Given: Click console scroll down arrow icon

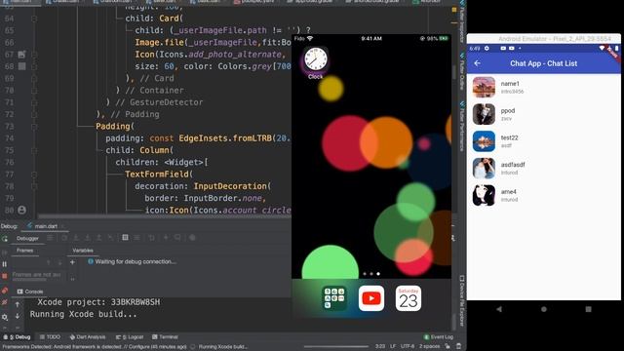Looking at the screenshot, I should (18, 316).
